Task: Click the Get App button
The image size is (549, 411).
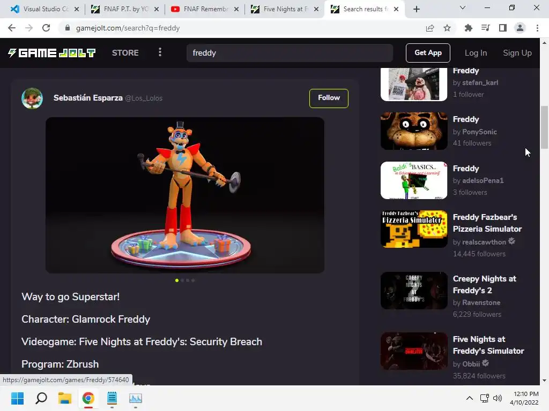Action: tap(428, 53)
